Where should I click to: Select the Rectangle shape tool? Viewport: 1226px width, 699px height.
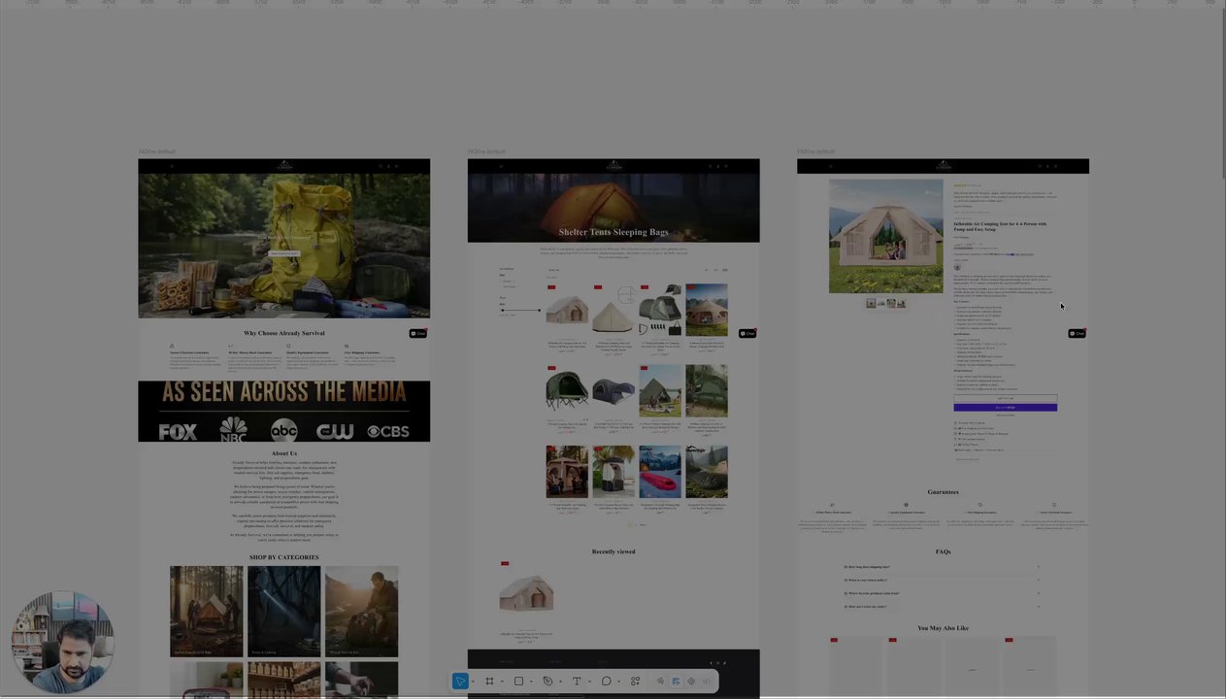click(x=518, y=681)
